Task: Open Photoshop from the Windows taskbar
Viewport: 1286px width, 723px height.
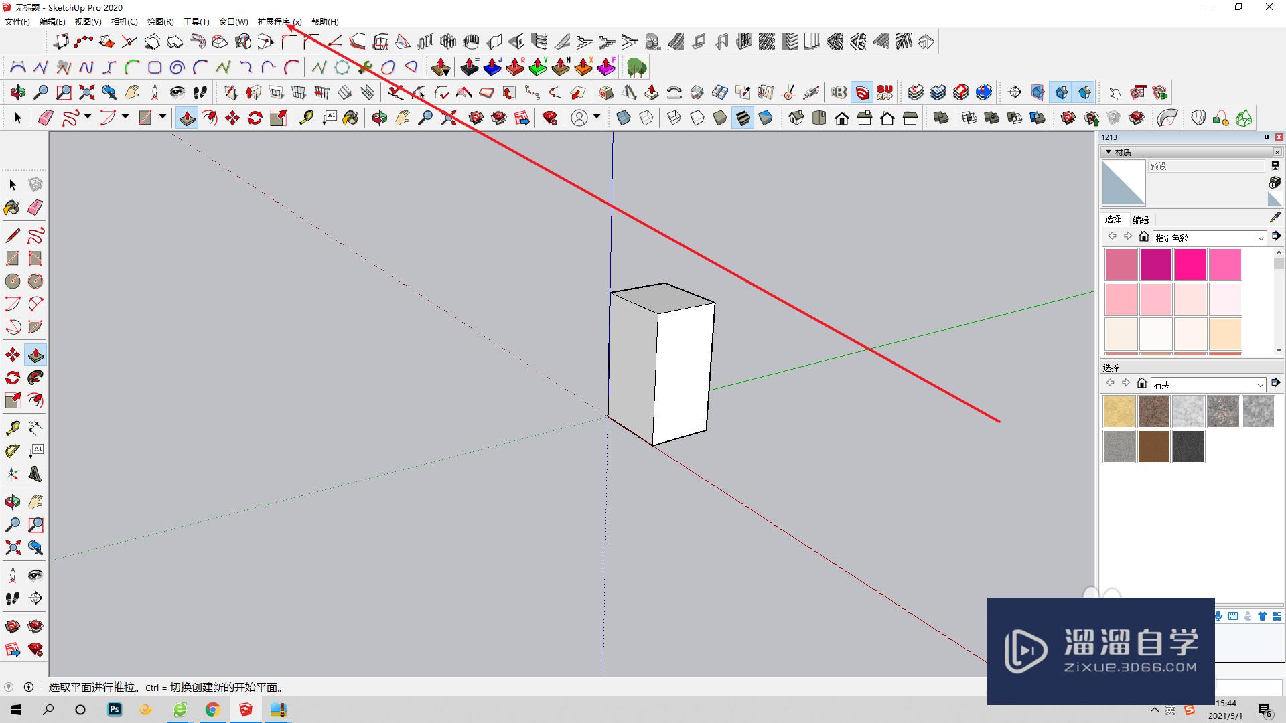Action: click(115, 710)
